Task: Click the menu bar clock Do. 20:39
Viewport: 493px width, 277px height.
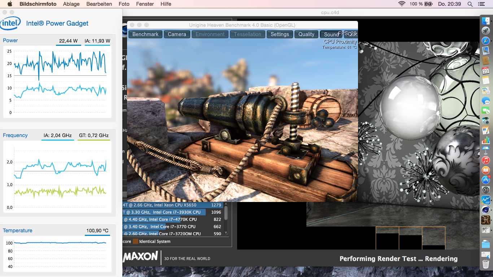Action: 449,4
